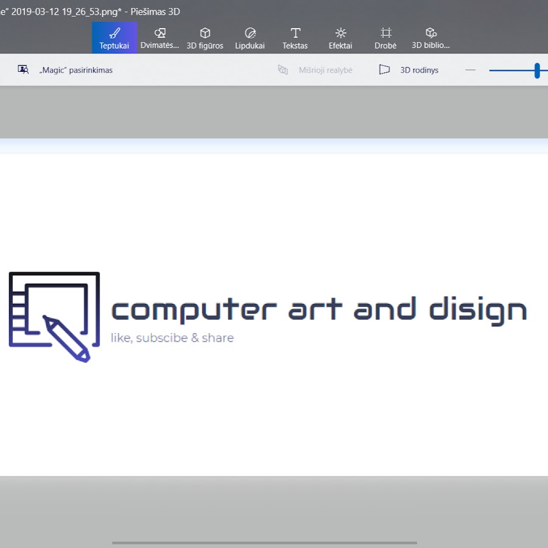The width and height of the screenshot is (548, 548).
Task: Select the Teptukai brushes tool
Action: click(114, 38)
